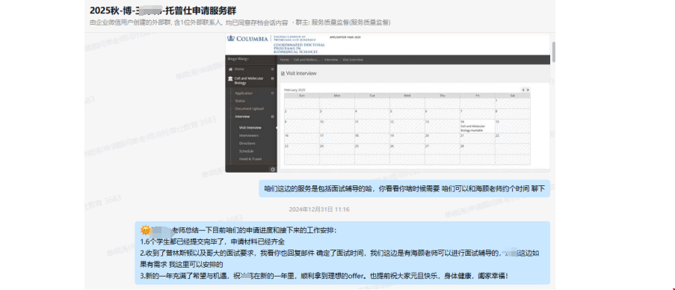The height and width of the screenshot is (290, 675).
Task: Go to the next month in the calendar
Action: 528,90
